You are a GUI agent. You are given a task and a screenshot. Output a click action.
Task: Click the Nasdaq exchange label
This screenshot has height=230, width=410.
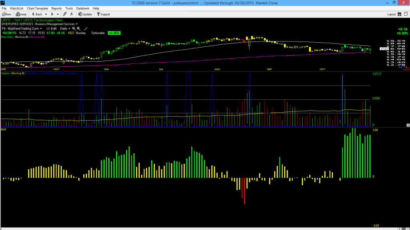coord(80,33)
